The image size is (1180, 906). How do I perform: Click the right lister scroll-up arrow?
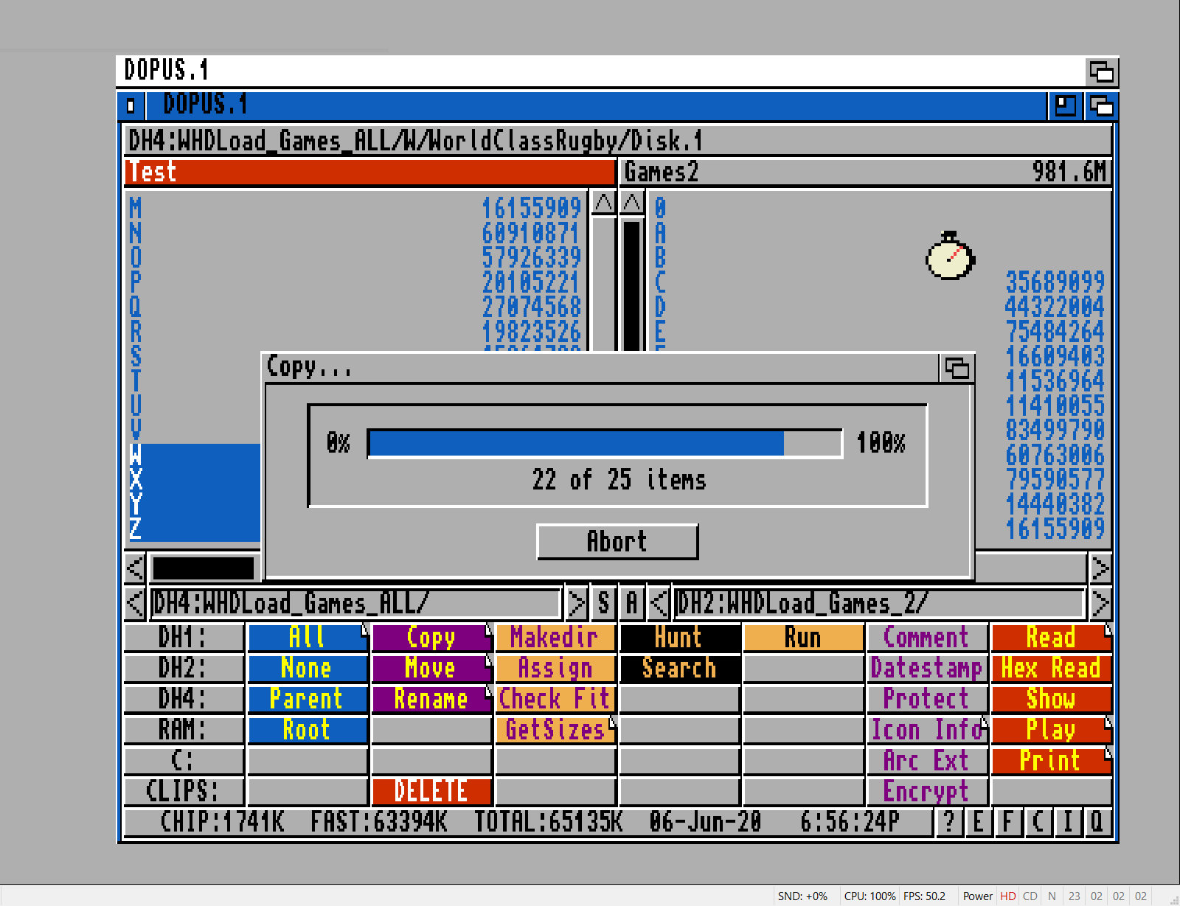[x=632, y=202]
